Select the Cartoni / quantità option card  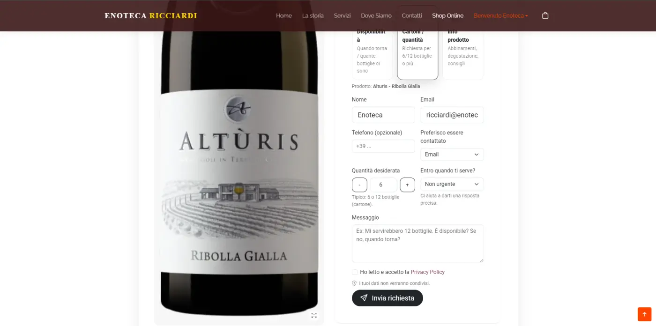pyautogui.click(x=417, y=54)
